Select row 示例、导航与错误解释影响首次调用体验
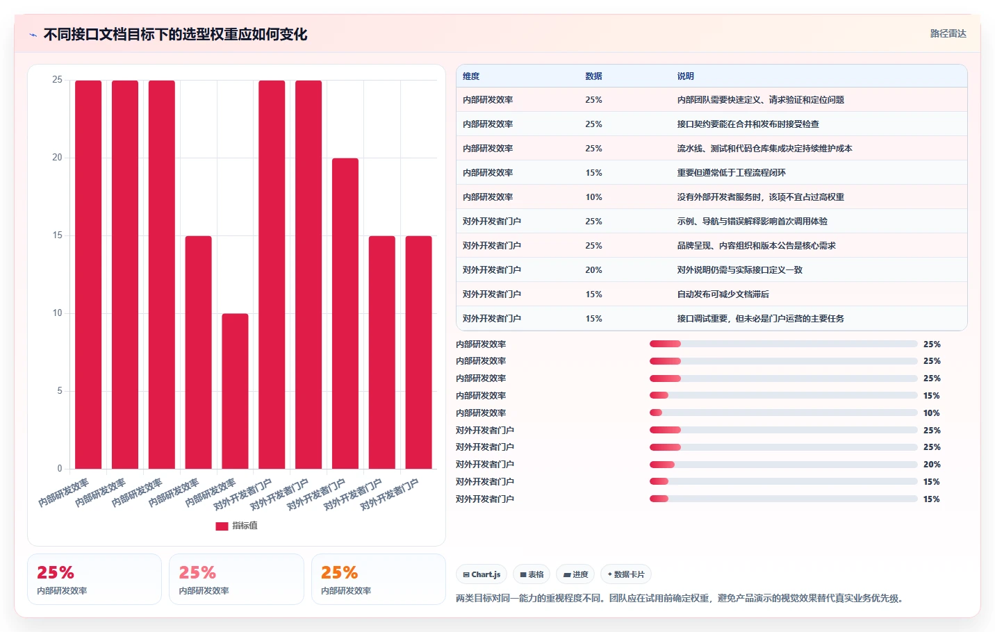Image resolution: width=995 pixels, height=632 pixels. pyautogui.click(x=712, y=222)
